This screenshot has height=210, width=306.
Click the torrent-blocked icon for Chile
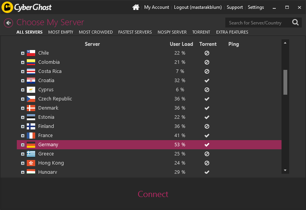tap(207, 53)
